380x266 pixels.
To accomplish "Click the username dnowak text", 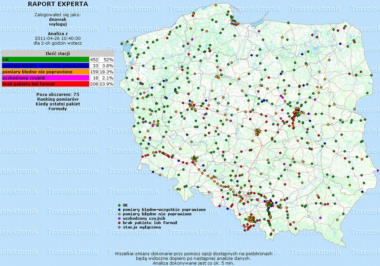I will pyautogui.click(x=58, y=19).
